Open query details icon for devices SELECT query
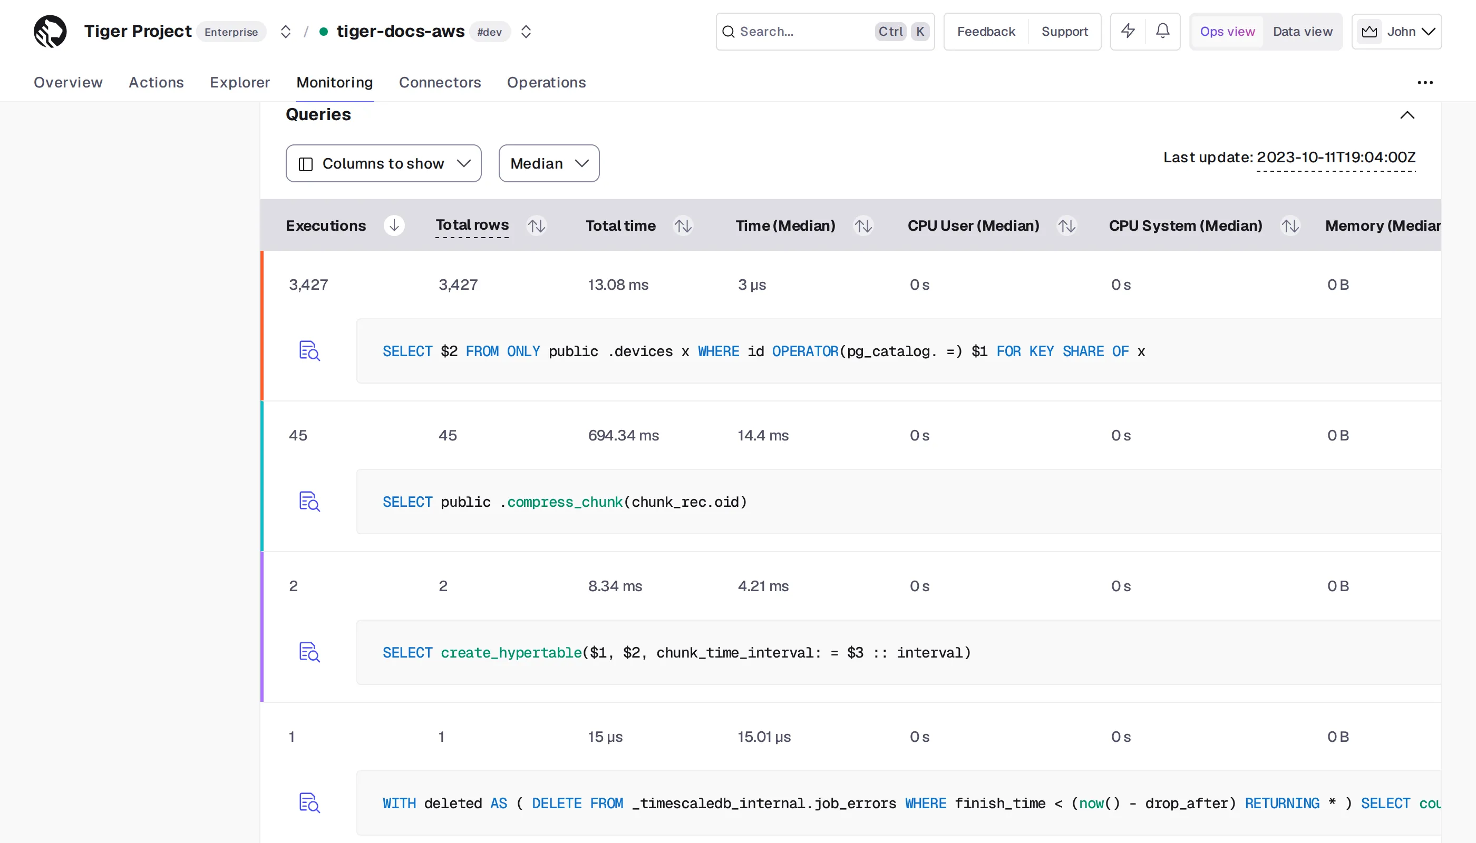1476x843 pixels. coord(309,351)
